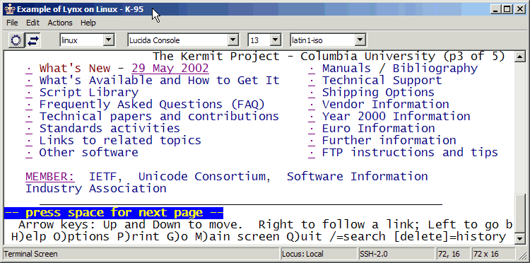Expand the linux terminal type dropdown
530x263 pixels.
click(x=108, y=40)
